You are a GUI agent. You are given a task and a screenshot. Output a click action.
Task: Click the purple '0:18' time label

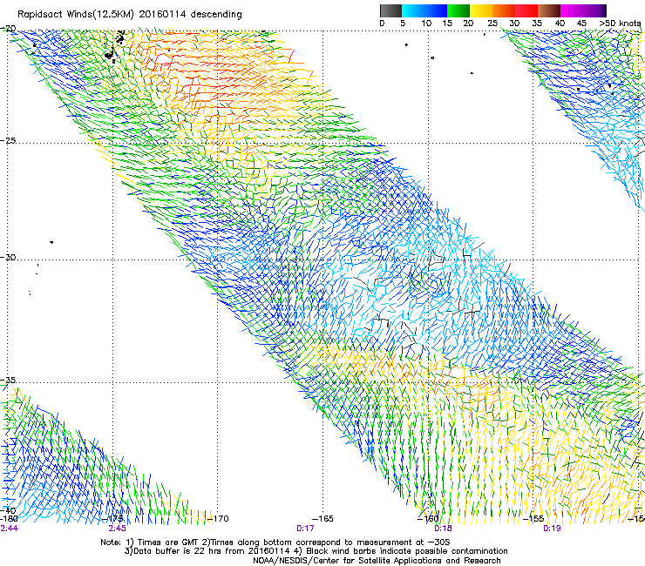(x=443, y=529)
